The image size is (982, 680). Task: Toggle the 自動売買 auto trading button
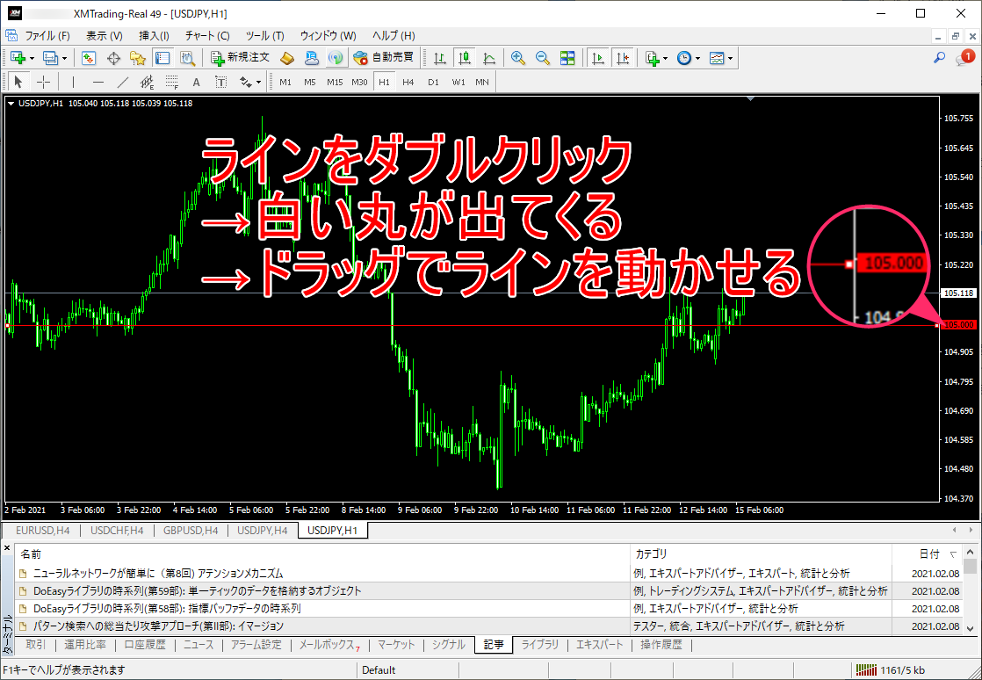383,58
